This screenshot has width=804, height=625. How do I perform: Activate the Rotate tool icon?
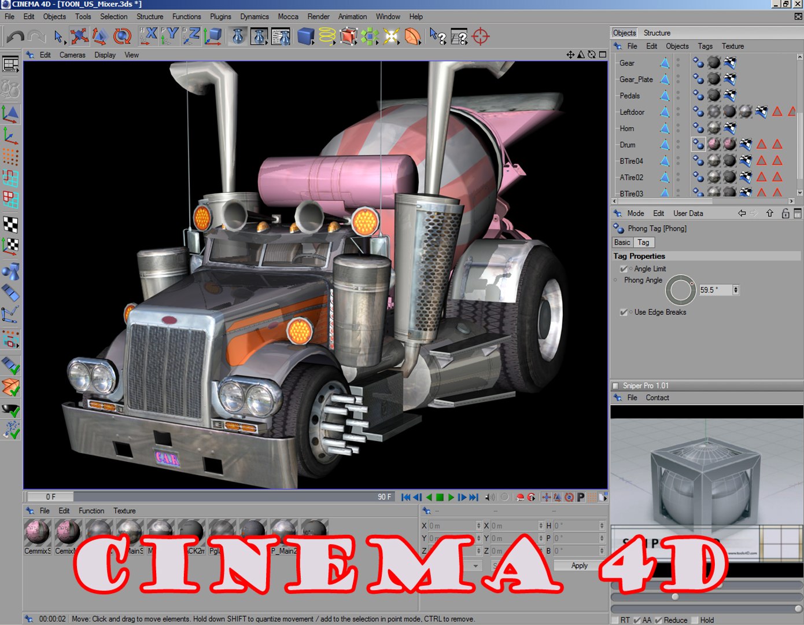(122, 36)
